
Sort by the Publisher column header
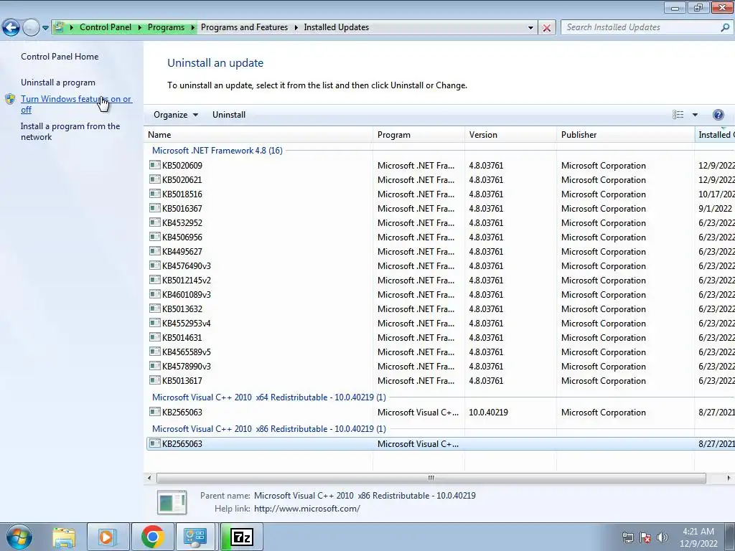click(x=626, y=135)
